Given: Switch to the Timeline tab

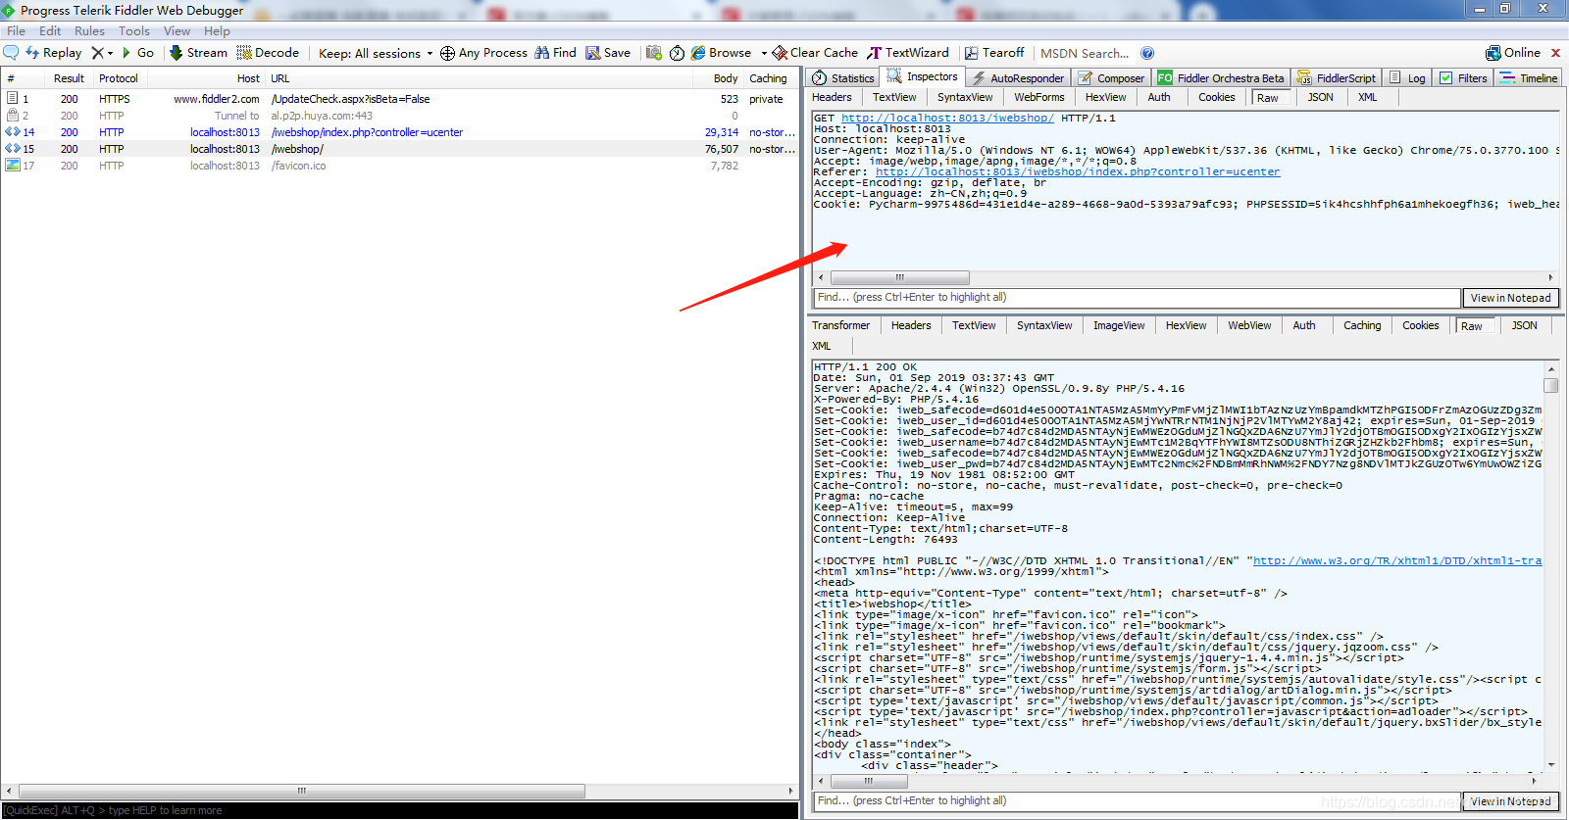Looking at the screenshot, I should pyautogui.click(x=1529, y=77).
